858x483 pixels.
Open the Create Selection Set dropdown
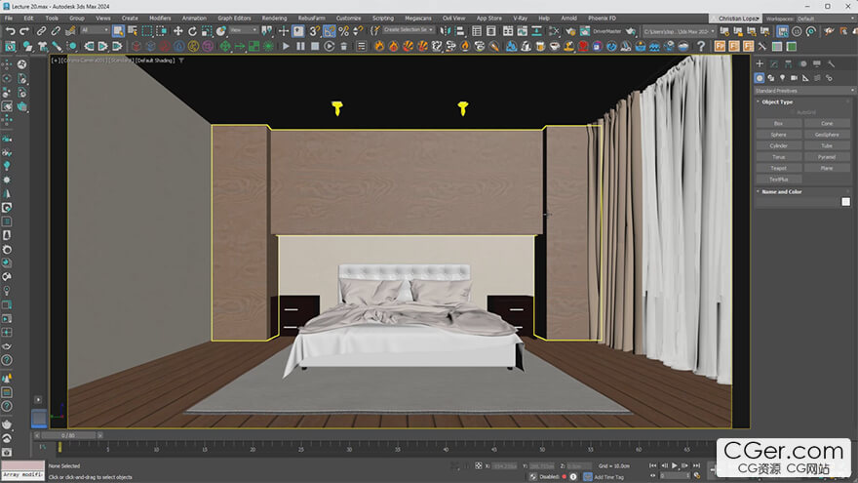point(409,30)
